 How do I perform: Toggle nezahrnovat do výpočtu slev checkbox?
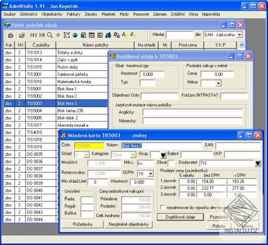[162, 207]
